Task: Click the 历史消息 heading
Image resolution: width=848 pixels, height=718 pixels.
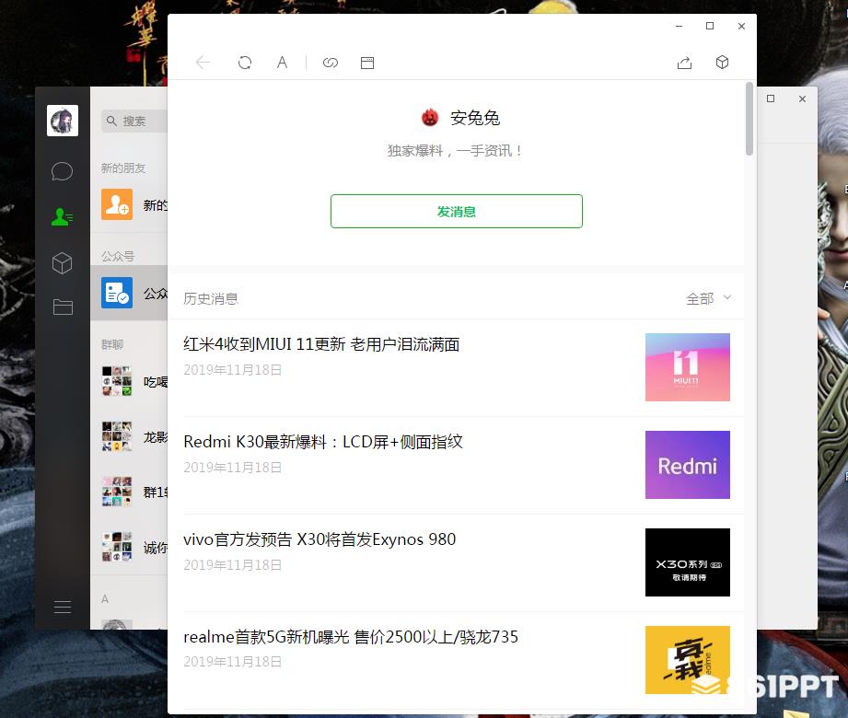Action: pos(210,298)
